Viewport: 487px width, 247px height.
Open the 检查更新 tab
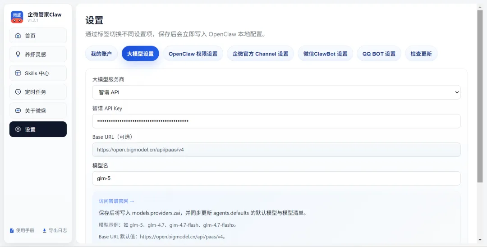[x=421, y=54]
